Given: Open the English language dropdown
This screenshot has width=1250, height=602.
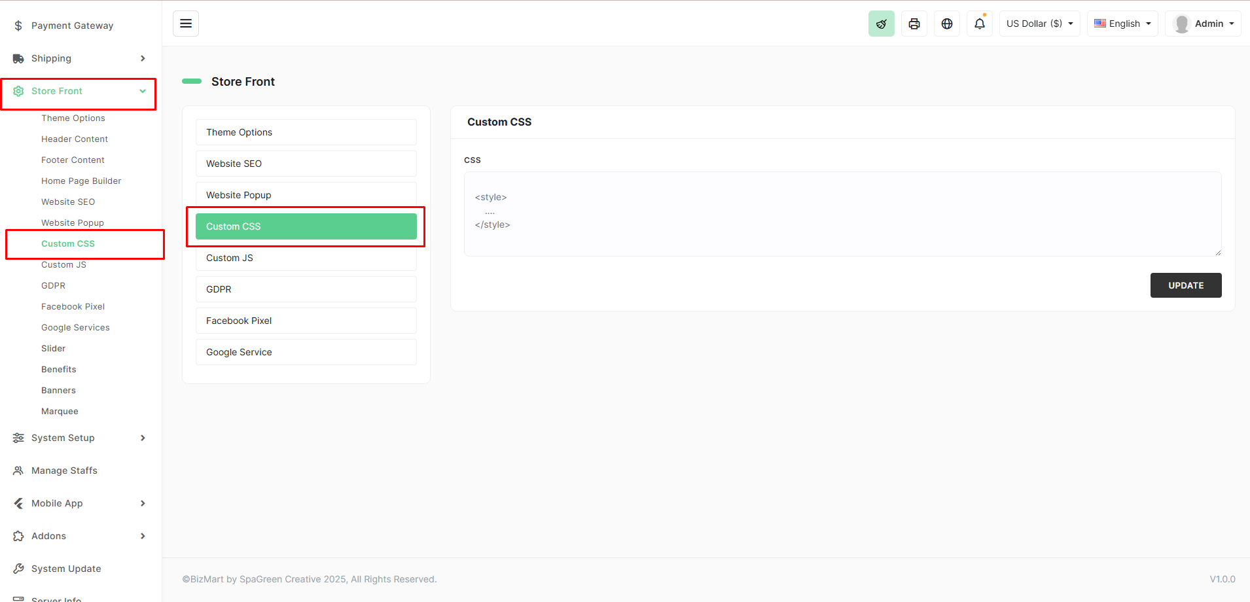Looking at the screenshot, I should (1122, 23).
